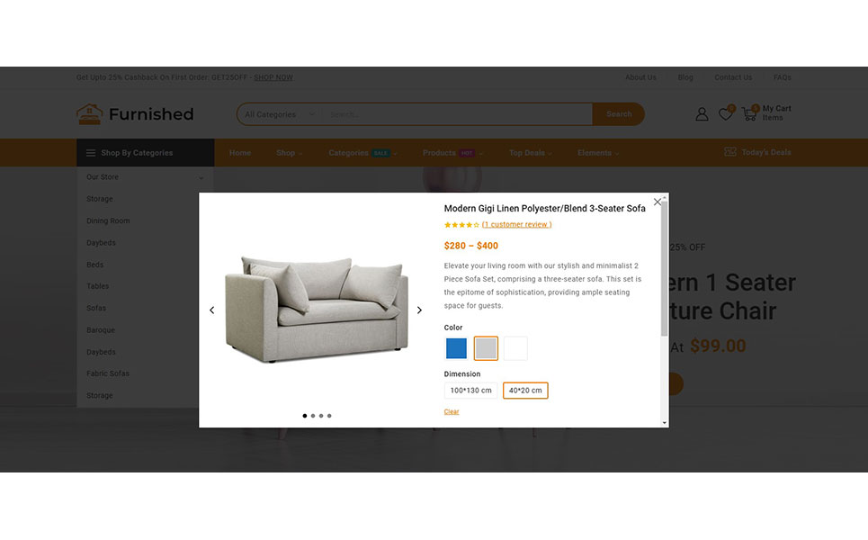The image size is (868, 540).
Task: Click the Furnished house logo
Action: 90,114
